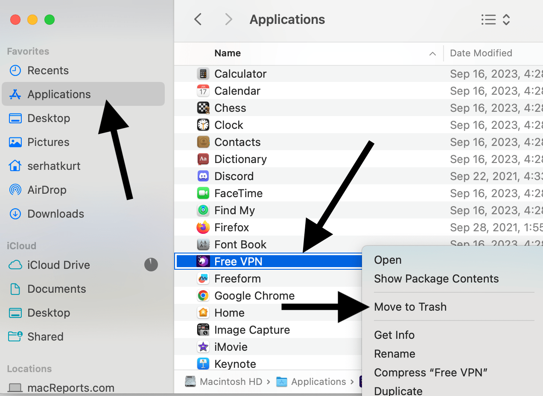Image resolution: width=543 pixels, height=396 pixels.
Task: Open Pictures in the sidebar
Action: pos(83,142)
